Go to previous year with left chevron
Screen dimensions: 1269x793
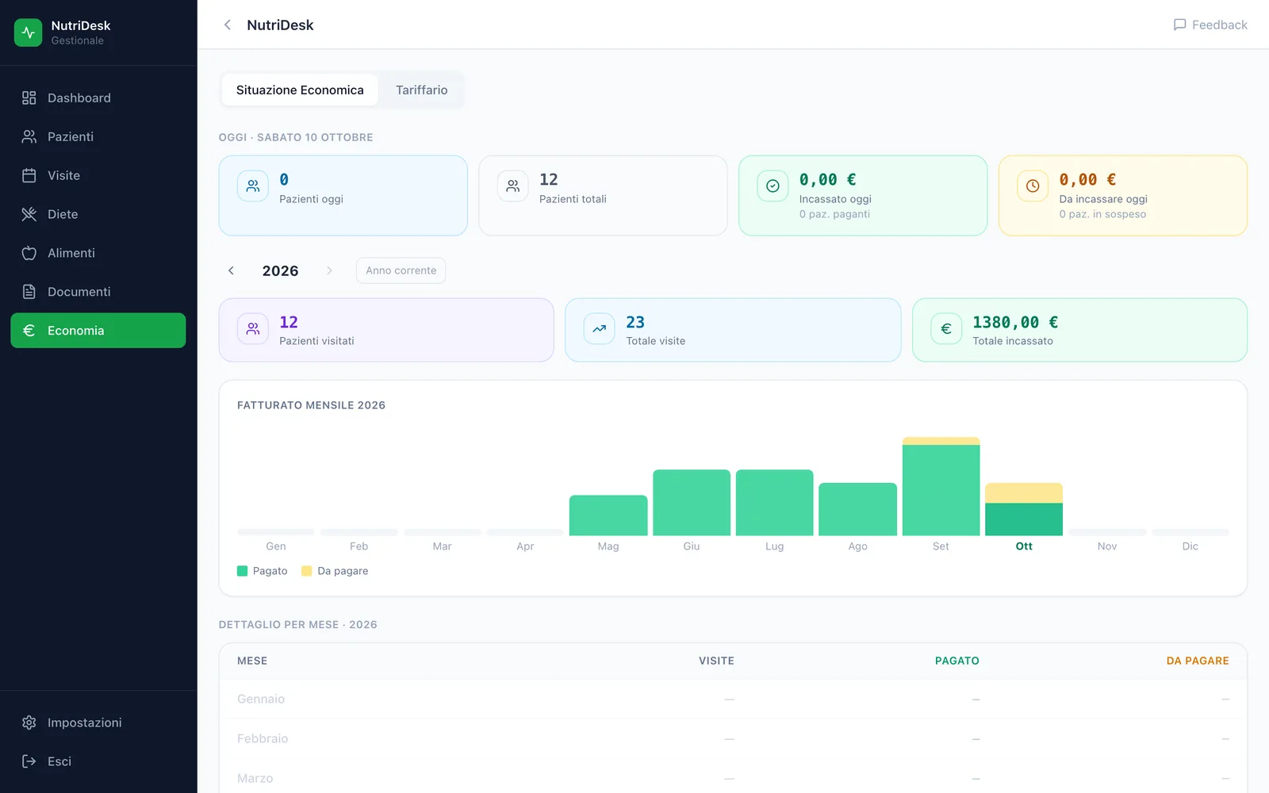(231, 270)
